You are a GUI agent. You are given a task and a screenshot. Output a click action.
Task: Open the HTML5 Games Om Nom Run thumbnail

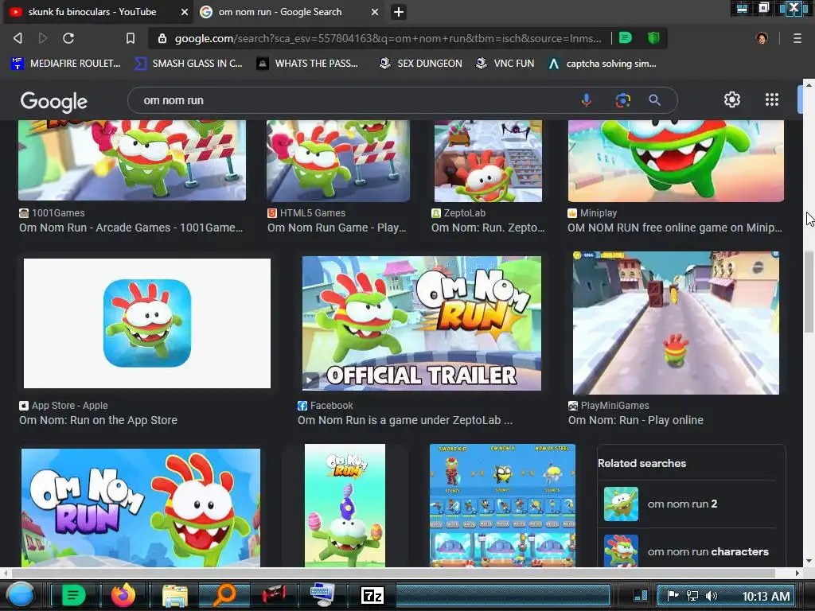pyautogui.click(x=337, y=161)
